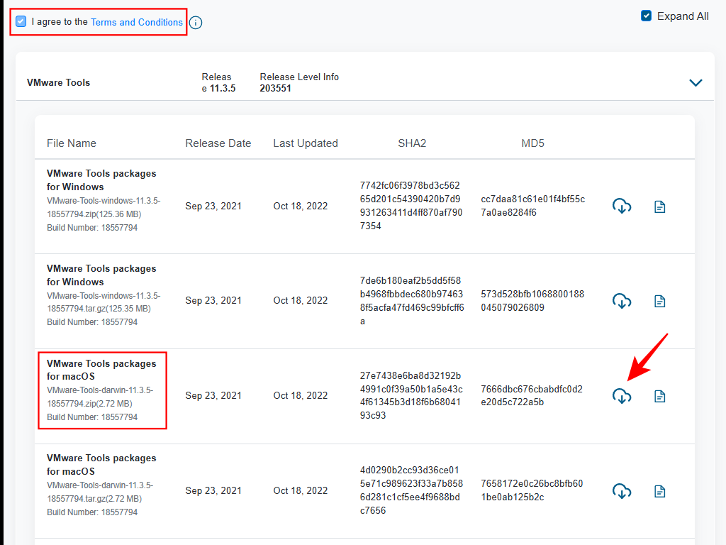726x545 pixels.
Task: Click the Release Date column header
Action: tap(218, 143)
